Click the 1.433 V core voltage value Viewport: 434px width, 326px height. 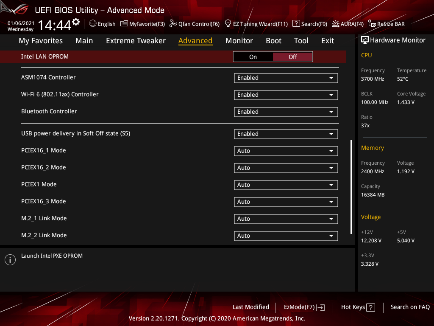tap(406, 102)
